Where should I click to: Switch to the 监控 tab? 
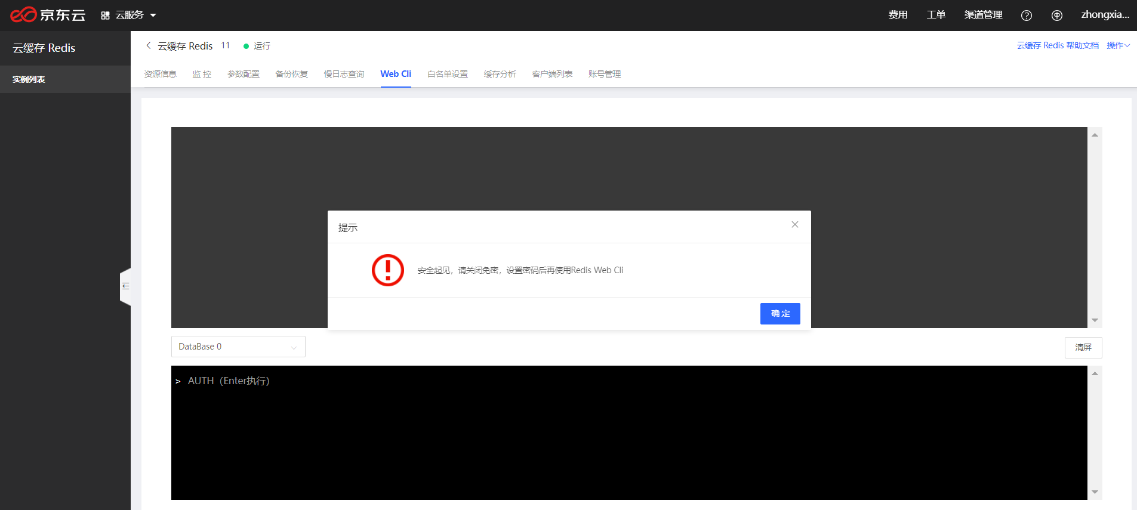[x=202, y=74]
